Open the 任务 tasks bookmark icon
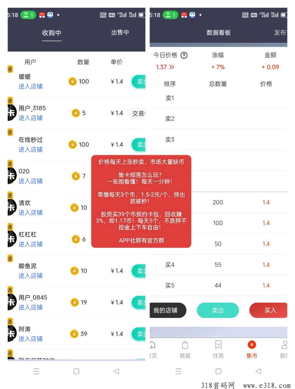 coord(218,345)
